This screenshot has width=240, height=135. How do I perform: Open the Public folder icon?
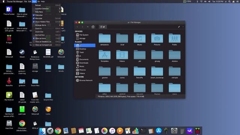pyautogui.click(x=174, y=38)
